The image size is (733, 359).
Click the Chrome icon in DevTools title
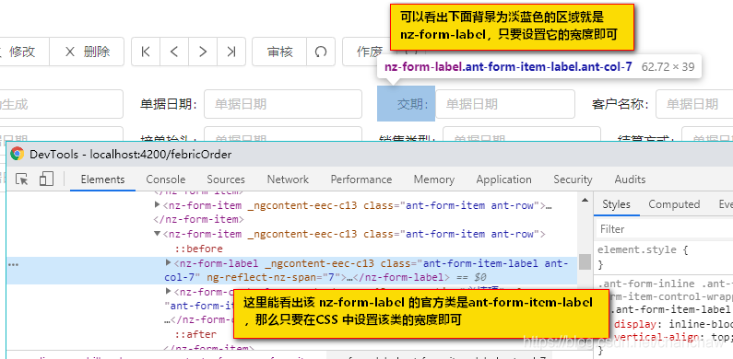pyautogui.click(x=18, y=154)
